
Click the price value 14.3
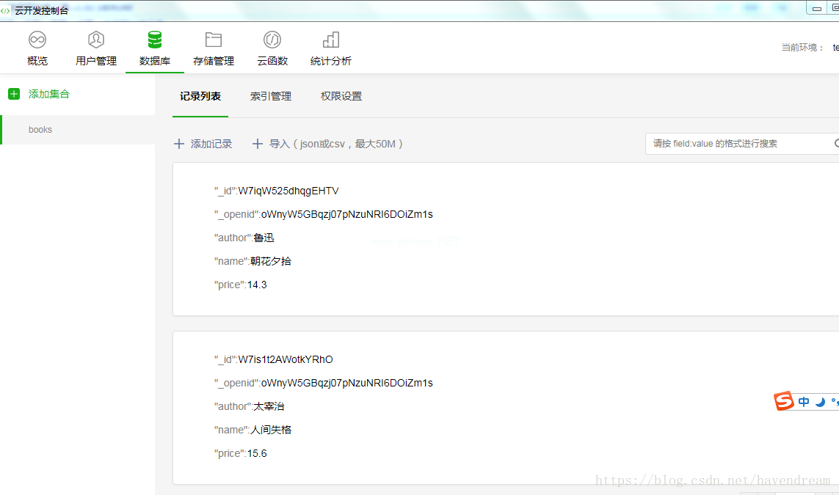257,285
